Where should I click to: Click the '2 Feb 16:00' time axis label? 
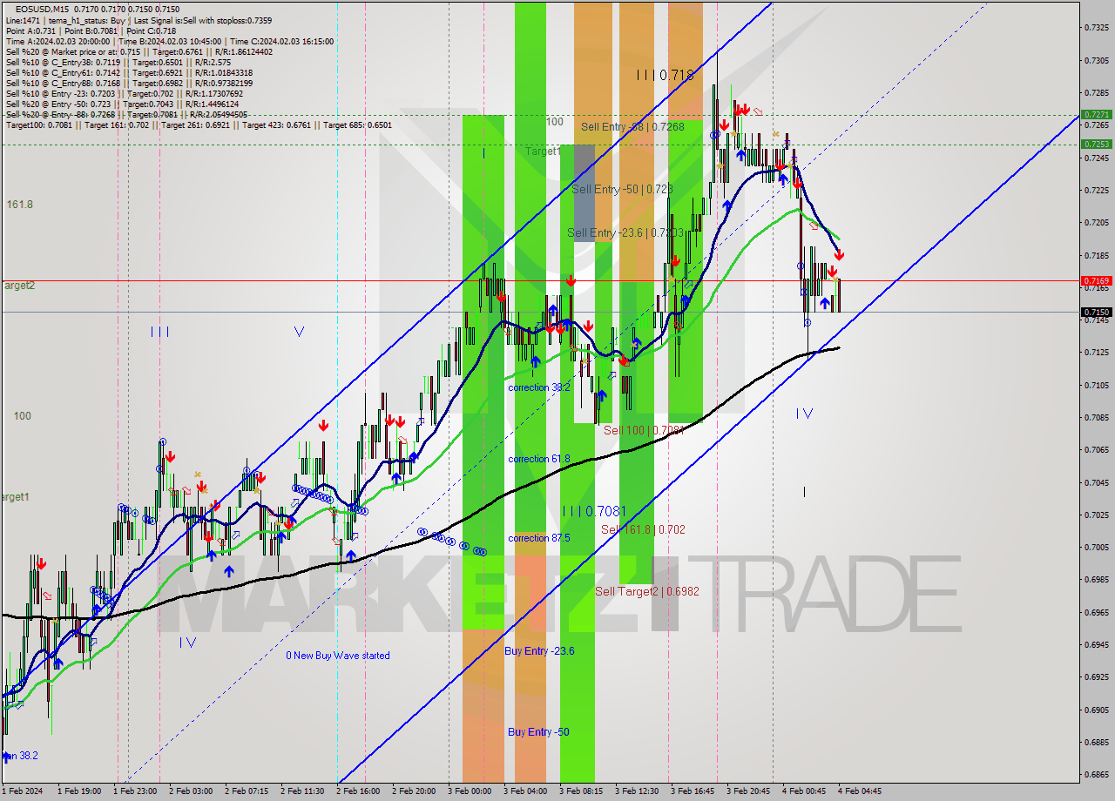point(358,791)
